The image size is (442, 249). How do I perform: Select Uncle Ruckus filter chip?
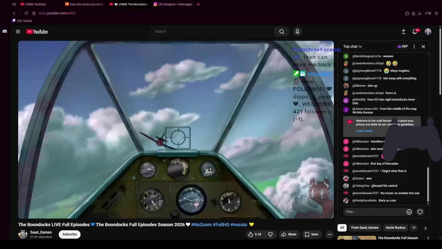pos(395,228)
